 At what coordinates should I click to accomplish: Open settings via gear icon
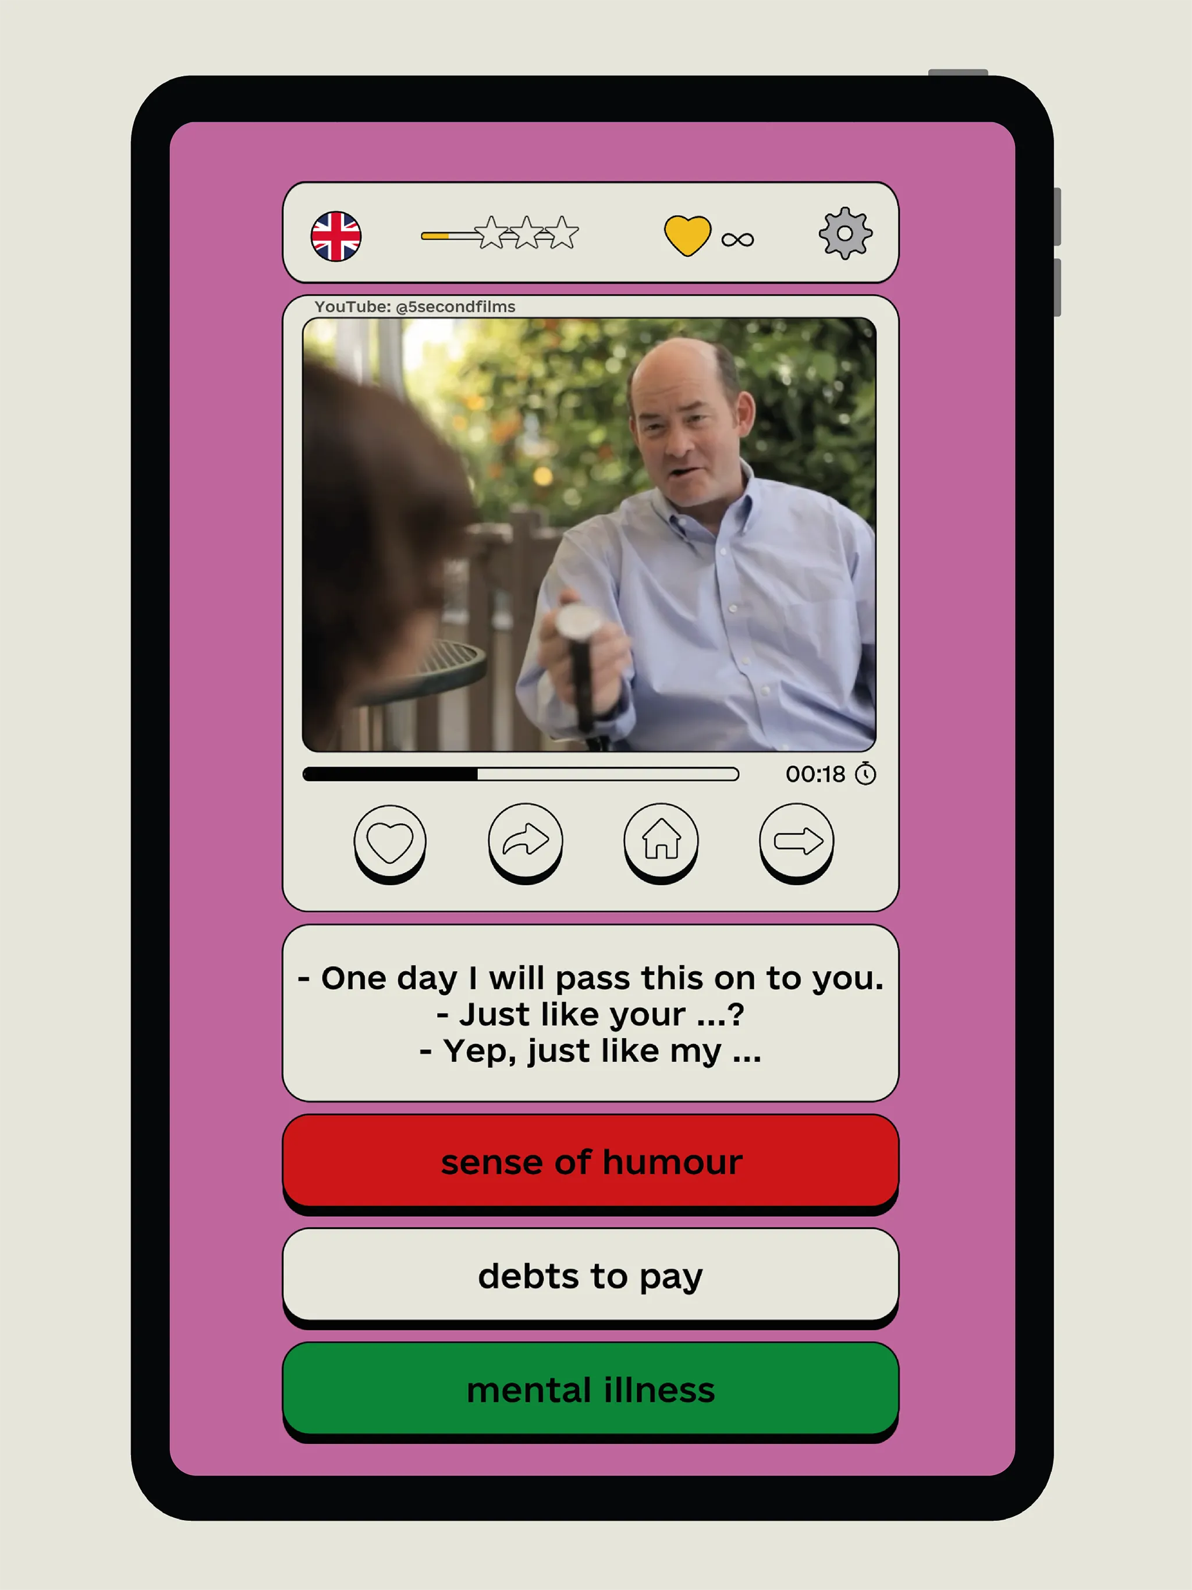click(845, 233)
